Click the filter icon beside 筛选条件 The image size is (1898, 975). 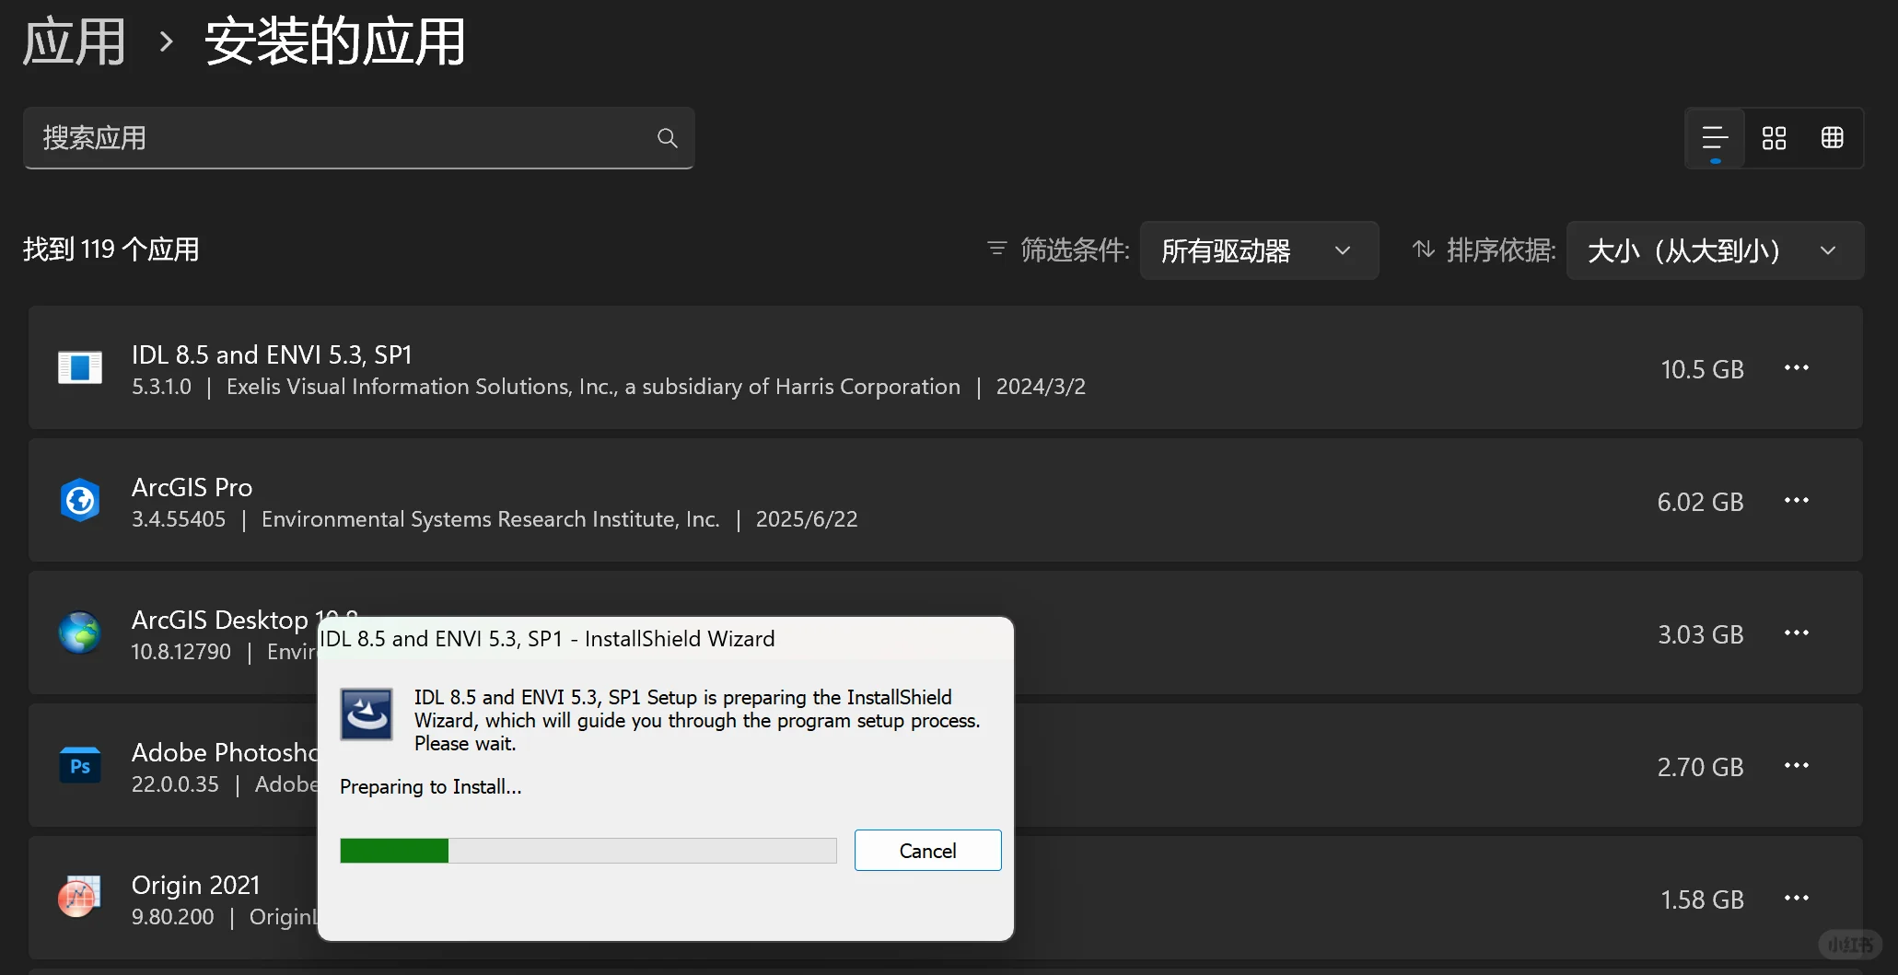tap(997, 249)
